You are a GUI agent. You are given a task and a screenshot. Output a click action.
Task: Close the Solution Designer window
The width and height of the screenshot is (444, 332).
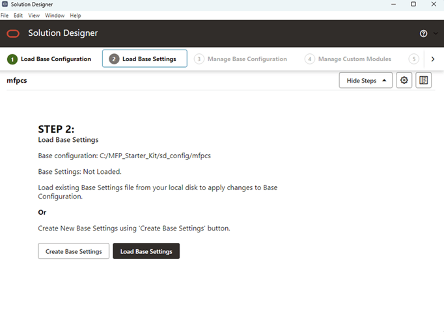tap(434, 5)
